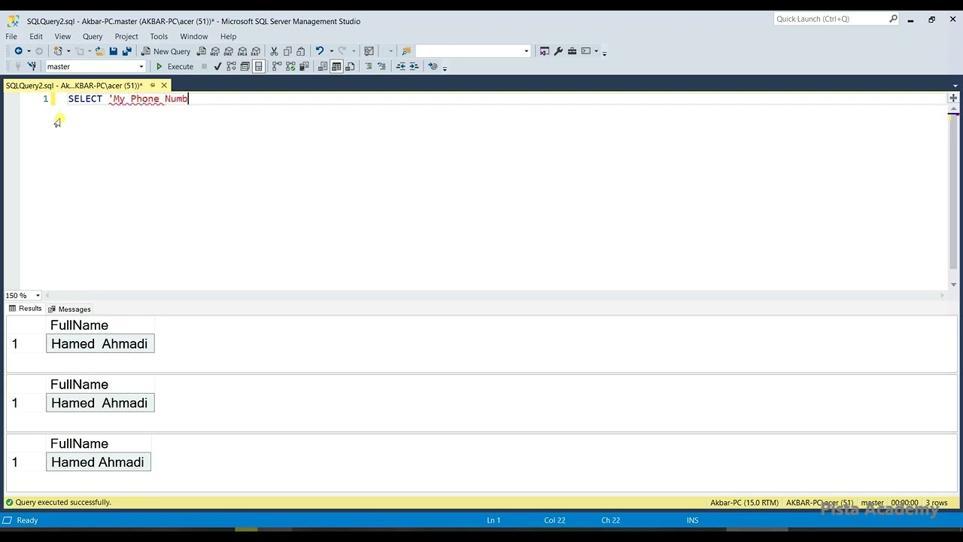The height and width of the screenshot is (542, 963).
Task: Click the Toolbox briefcase icon
Action: [572, 51]
